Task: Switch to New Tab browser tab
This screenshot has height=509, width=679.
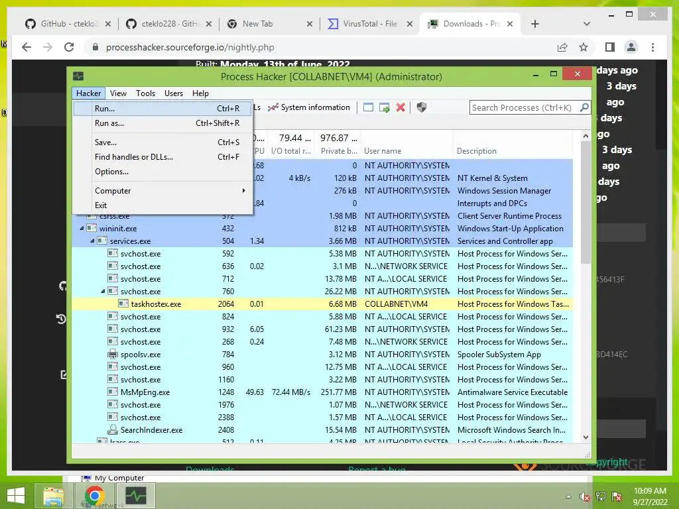Action: 269,24
